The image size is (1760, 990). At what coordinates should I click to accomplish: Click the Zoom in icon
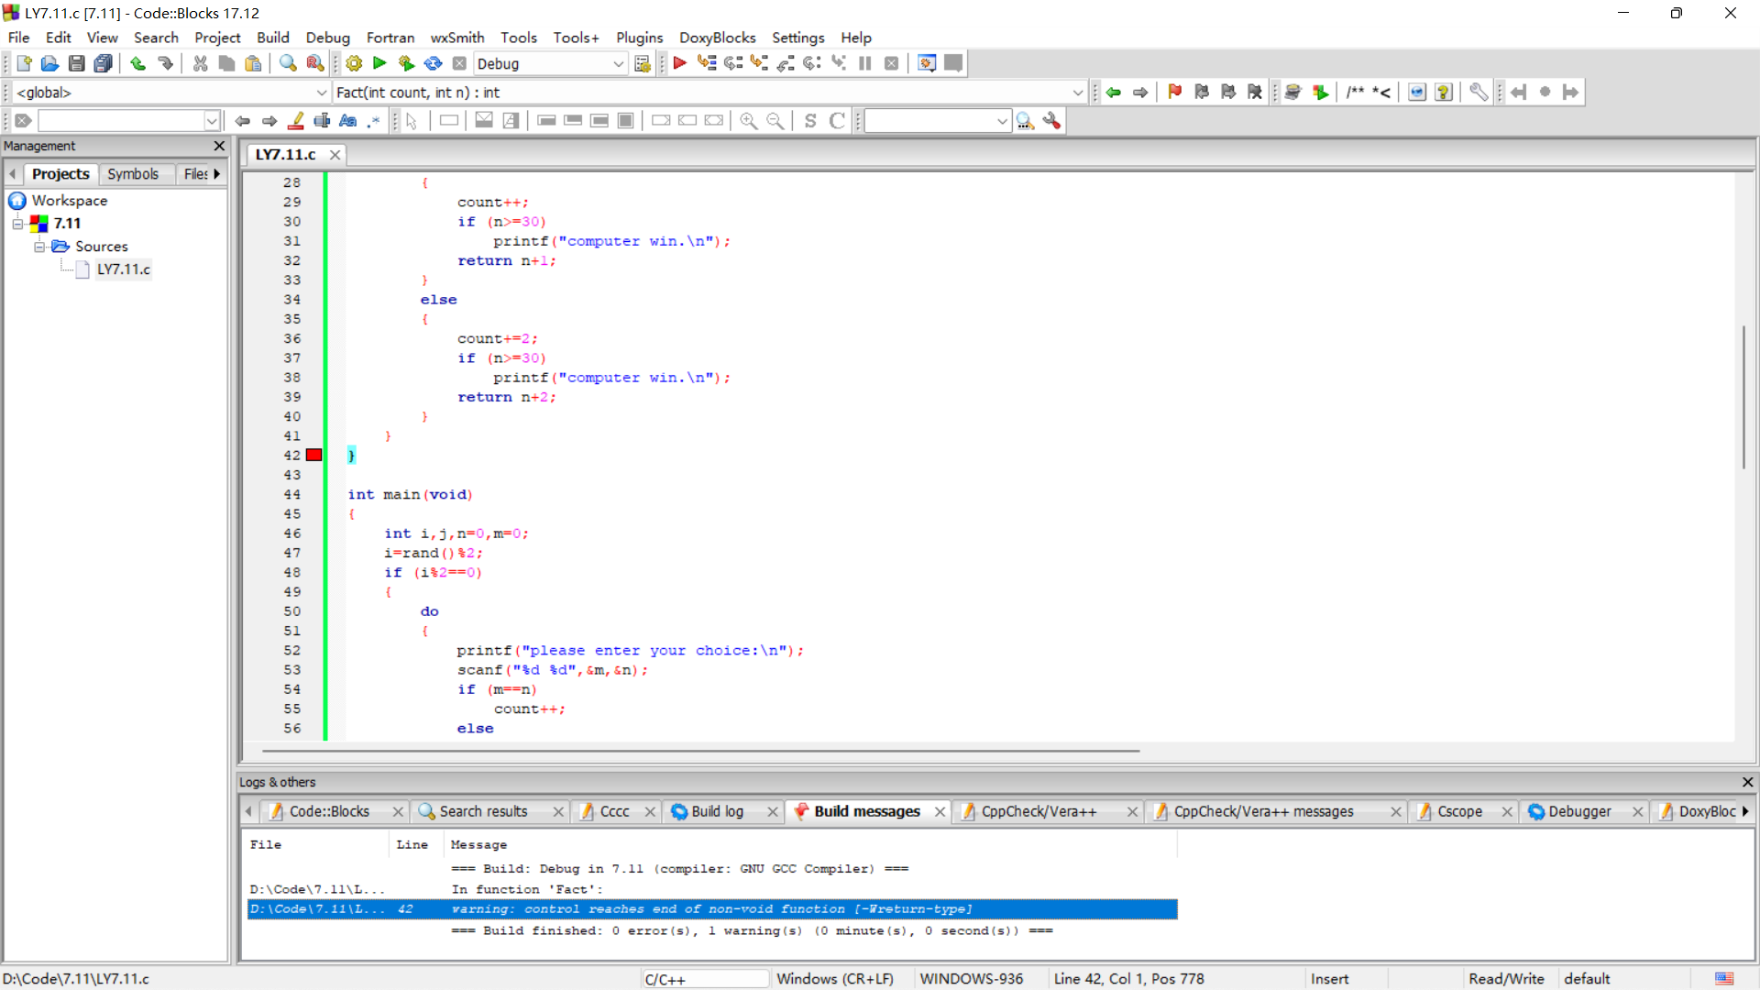pos(749,121)
